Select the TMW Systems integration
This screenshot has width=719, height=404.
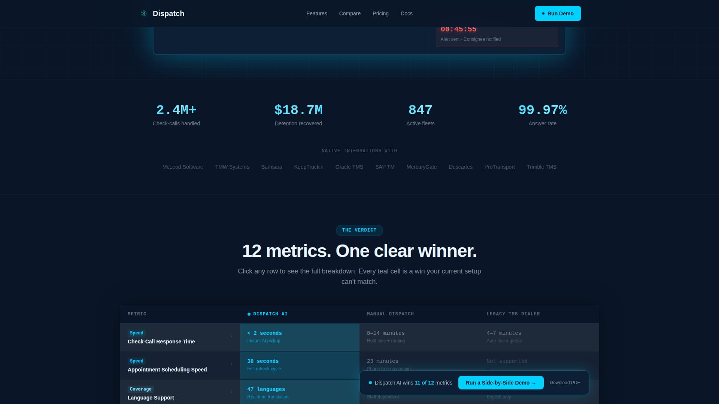[x=232, y=167]
